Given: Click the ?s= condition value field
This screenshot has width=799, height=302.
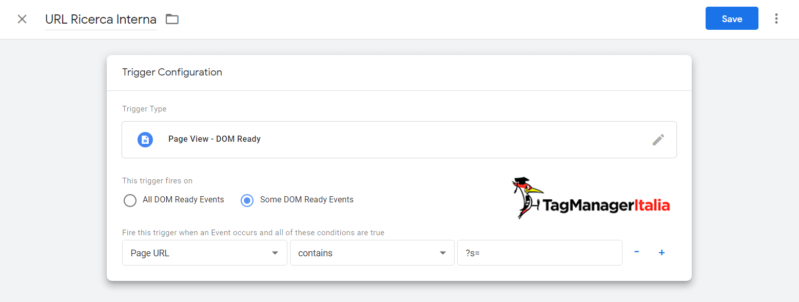Looking at the screenshot, I should tap(540, 253).
